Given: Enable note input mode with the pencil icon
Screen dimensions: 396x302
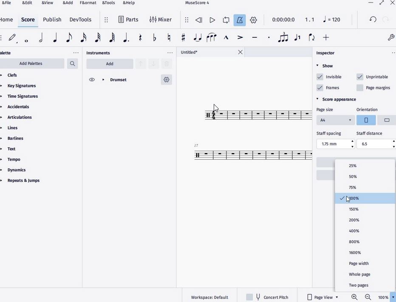Looking at the screenshot, I should tap(13, 37).
